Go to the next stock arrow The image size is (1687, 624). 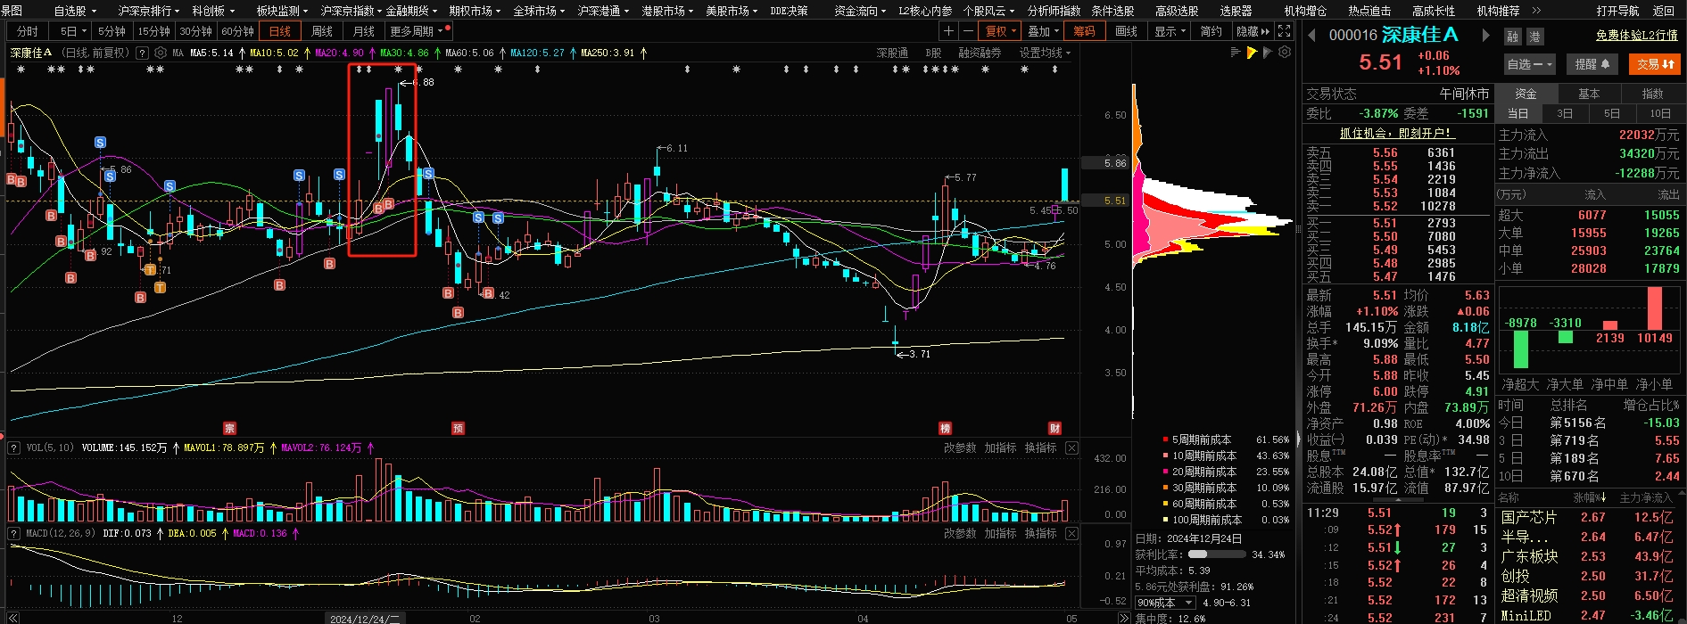[1485, 36]
